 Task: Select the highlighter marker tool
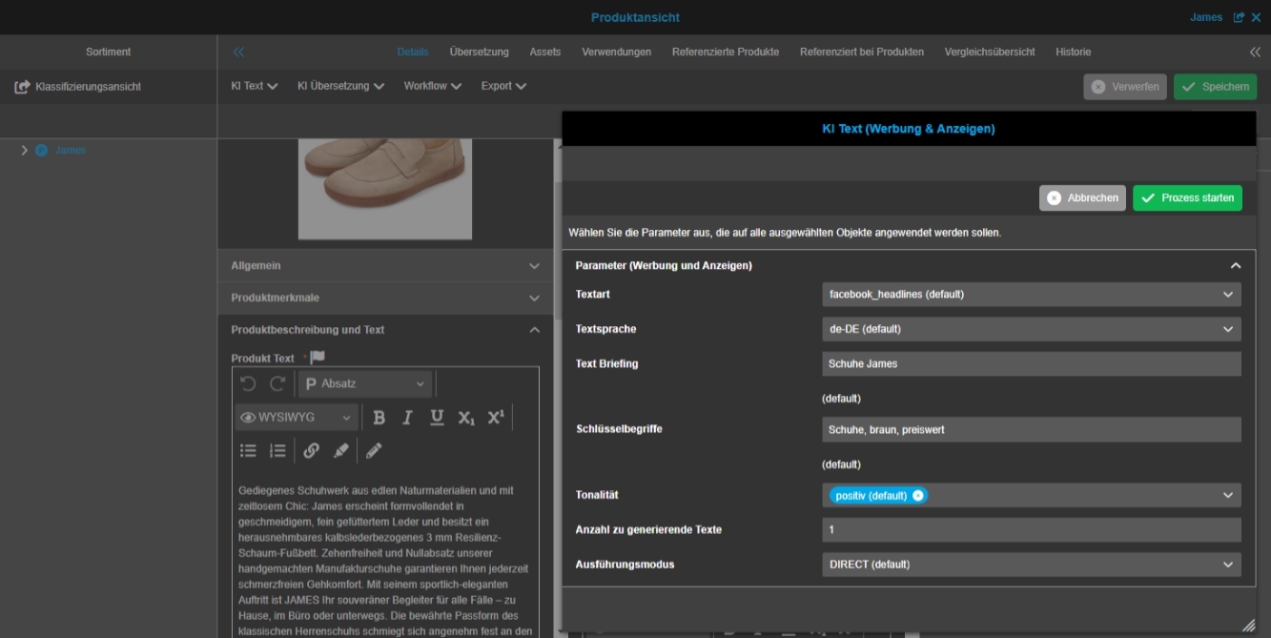[x=340, y=450]
